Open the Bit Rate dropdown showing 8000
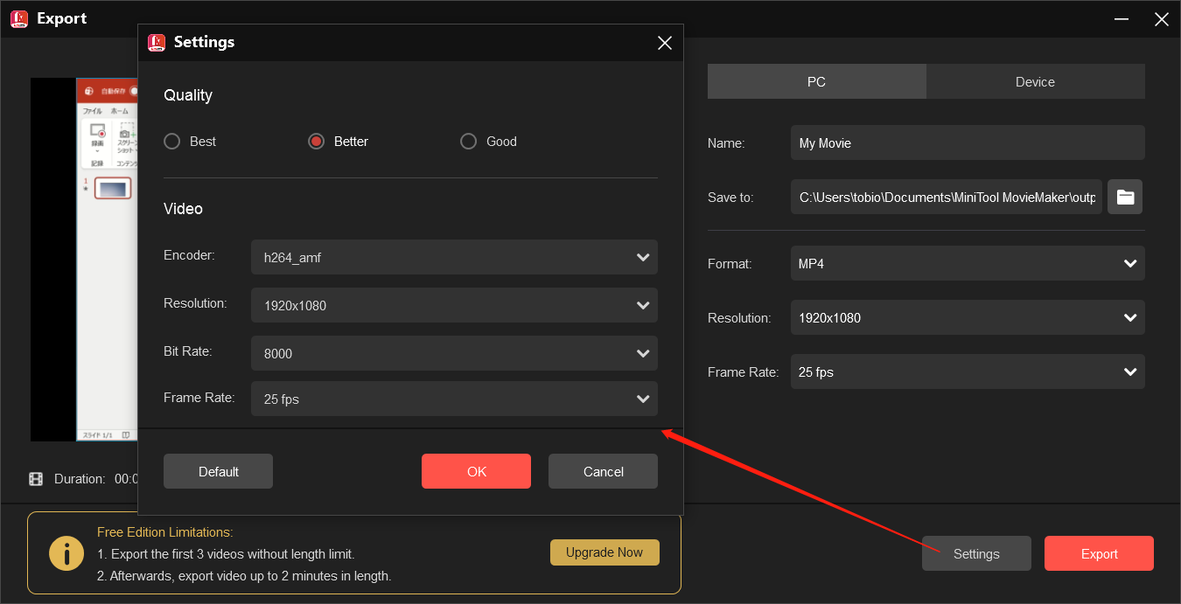The height and width of the screenshot is (604, 1181). click(454, 353)
